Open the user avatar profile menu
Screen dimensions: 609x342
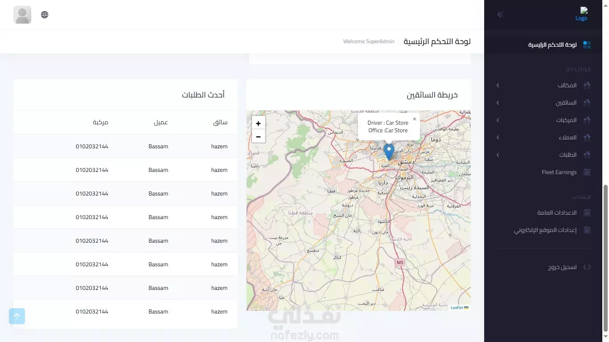point(22,15)
